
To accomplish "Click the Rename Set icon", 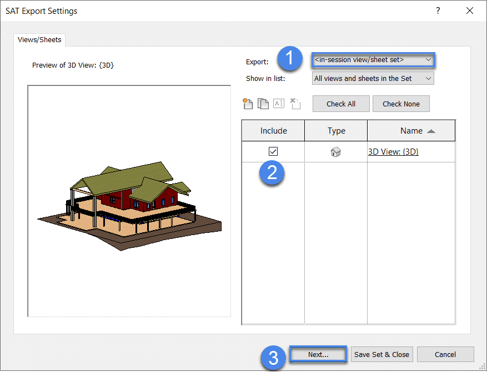I will 279,104.
